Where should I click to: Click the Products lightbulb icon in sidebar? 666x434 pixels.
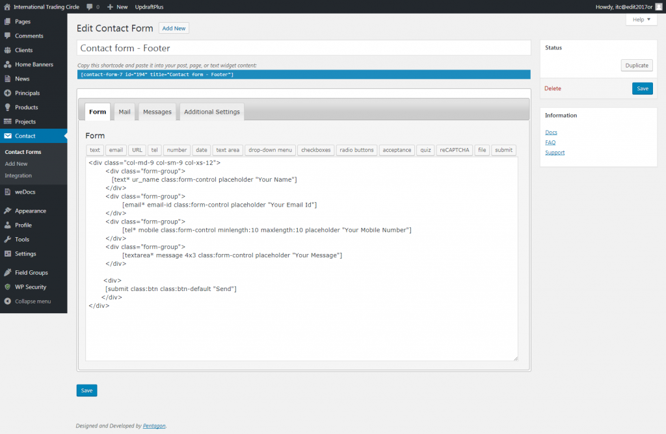[x=8, y=107]
